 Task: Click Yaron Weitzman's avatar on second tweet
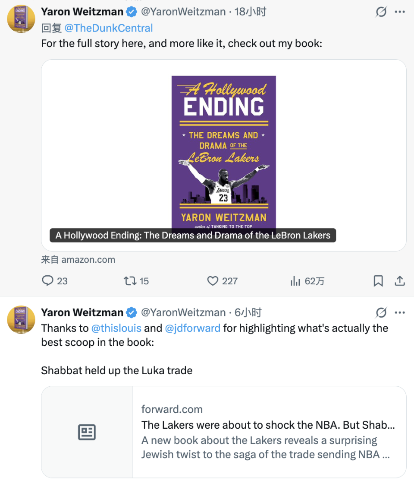(x=22, y=320)
